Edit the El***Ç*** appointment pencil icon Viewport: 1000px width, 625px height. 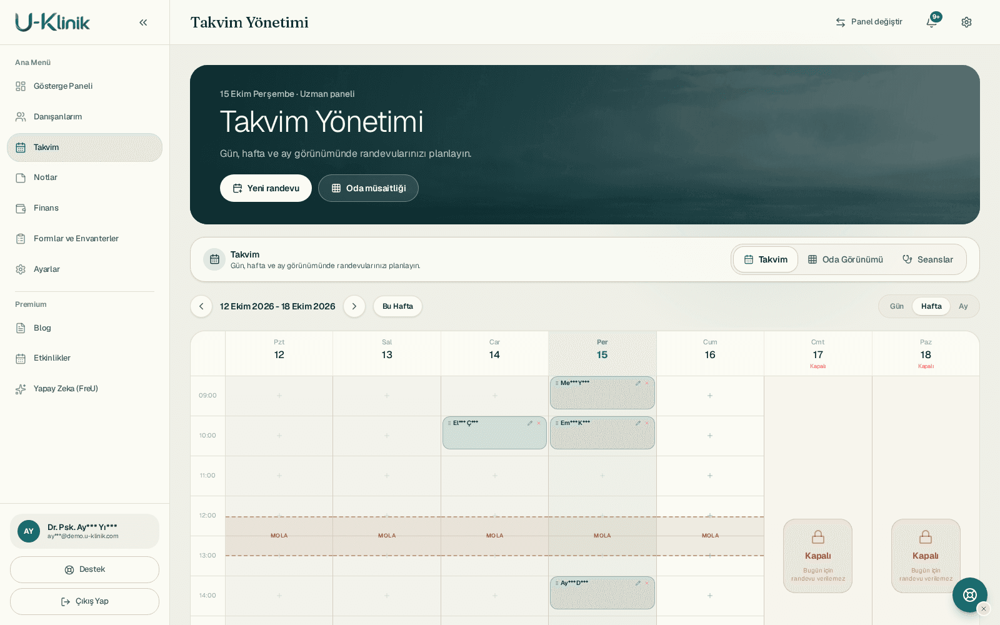pyautogui.click(x=530, y=423)
